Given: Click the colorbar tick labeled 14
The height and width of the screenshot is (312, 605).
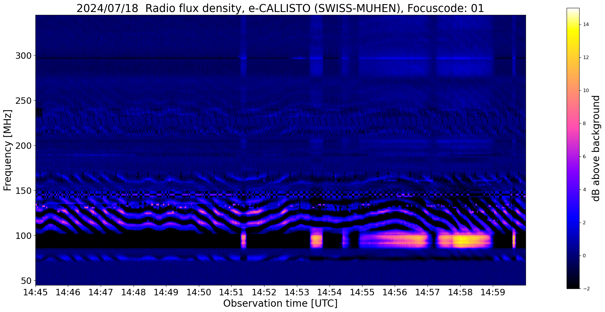Looking at the screenshot, I should coord(586,25).
